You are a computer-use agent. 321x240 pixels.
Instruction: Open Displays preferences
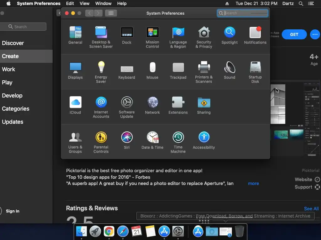point(75,71)
